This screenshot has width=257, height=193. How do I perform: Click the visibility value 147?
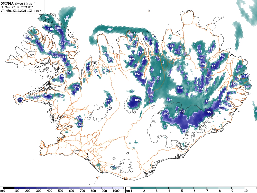pos(77,87)
